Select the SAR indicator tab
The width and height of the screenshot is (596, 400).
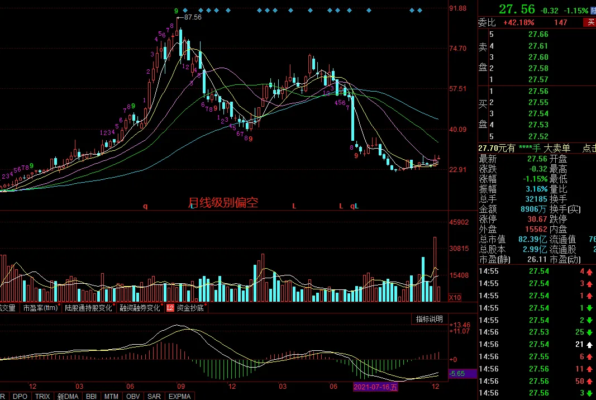click(x=154, y=396)
